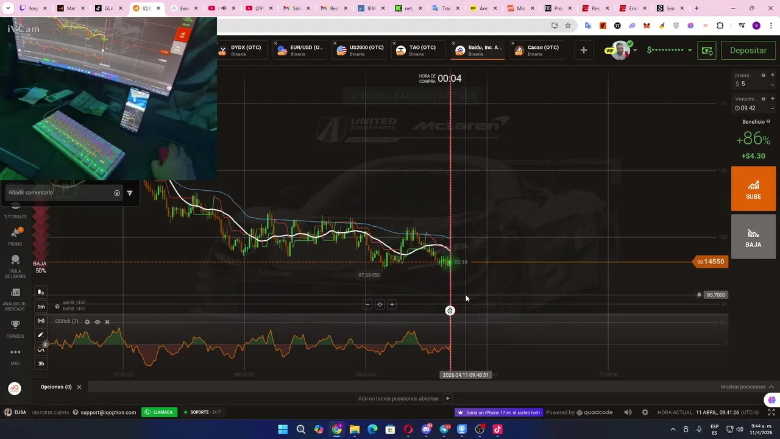Click the BAJA put button
The width and height of the screenshot is (780, 439).
(x=753, y=237)
